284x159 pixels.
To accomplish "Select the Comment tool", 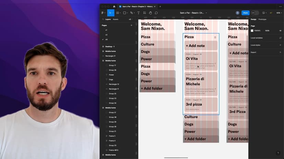I will 156,13.
